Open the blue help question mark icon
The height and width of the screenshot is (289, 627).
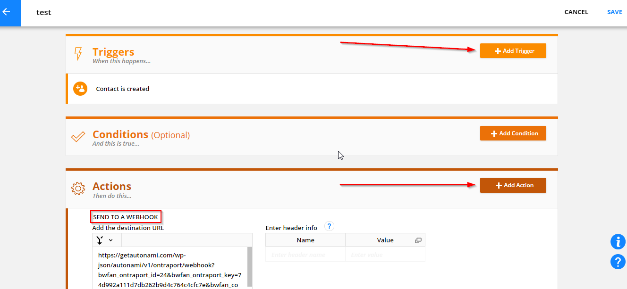click(x=618, y=262)
